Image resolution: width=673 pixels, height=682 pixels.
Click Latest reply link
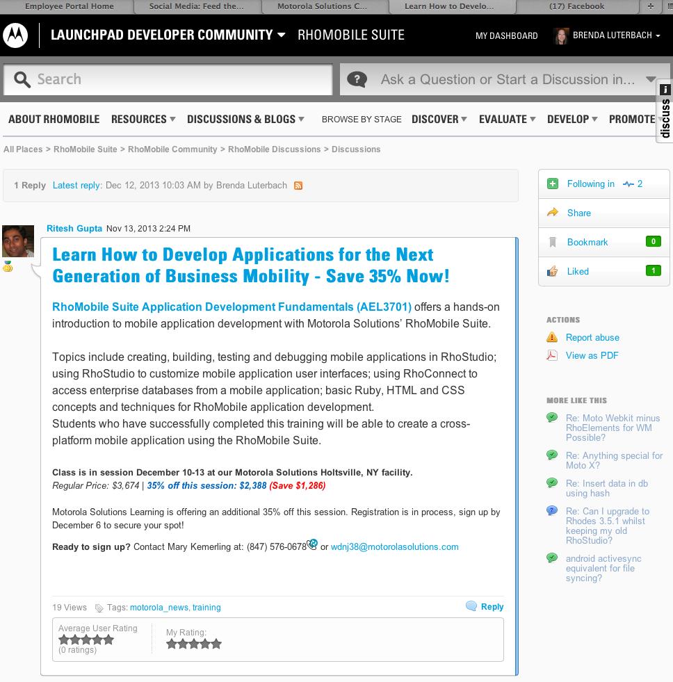point(76,186)
